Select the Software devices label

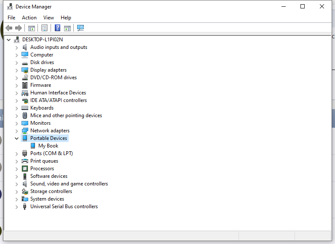click(x=49, y=176)
